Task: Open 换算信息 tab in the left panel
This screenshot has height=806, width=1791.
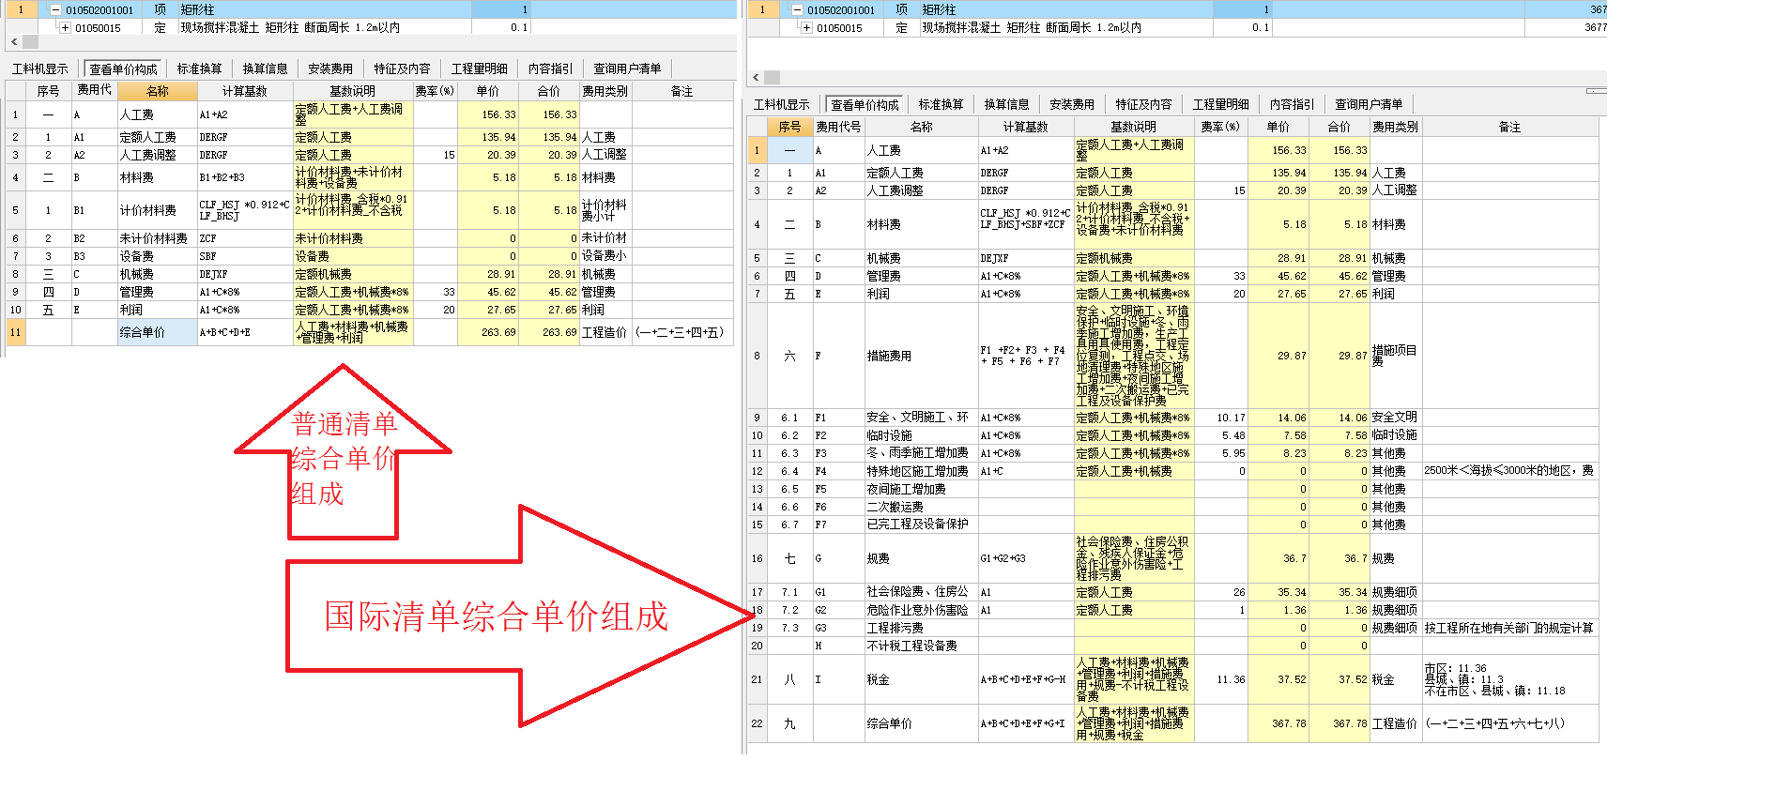Action: 266,68
